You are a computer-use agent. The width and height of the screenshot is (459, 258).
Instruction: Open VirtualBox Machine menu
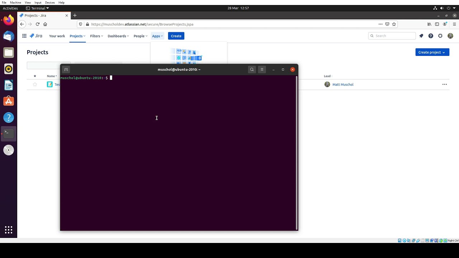coord(15,3)
